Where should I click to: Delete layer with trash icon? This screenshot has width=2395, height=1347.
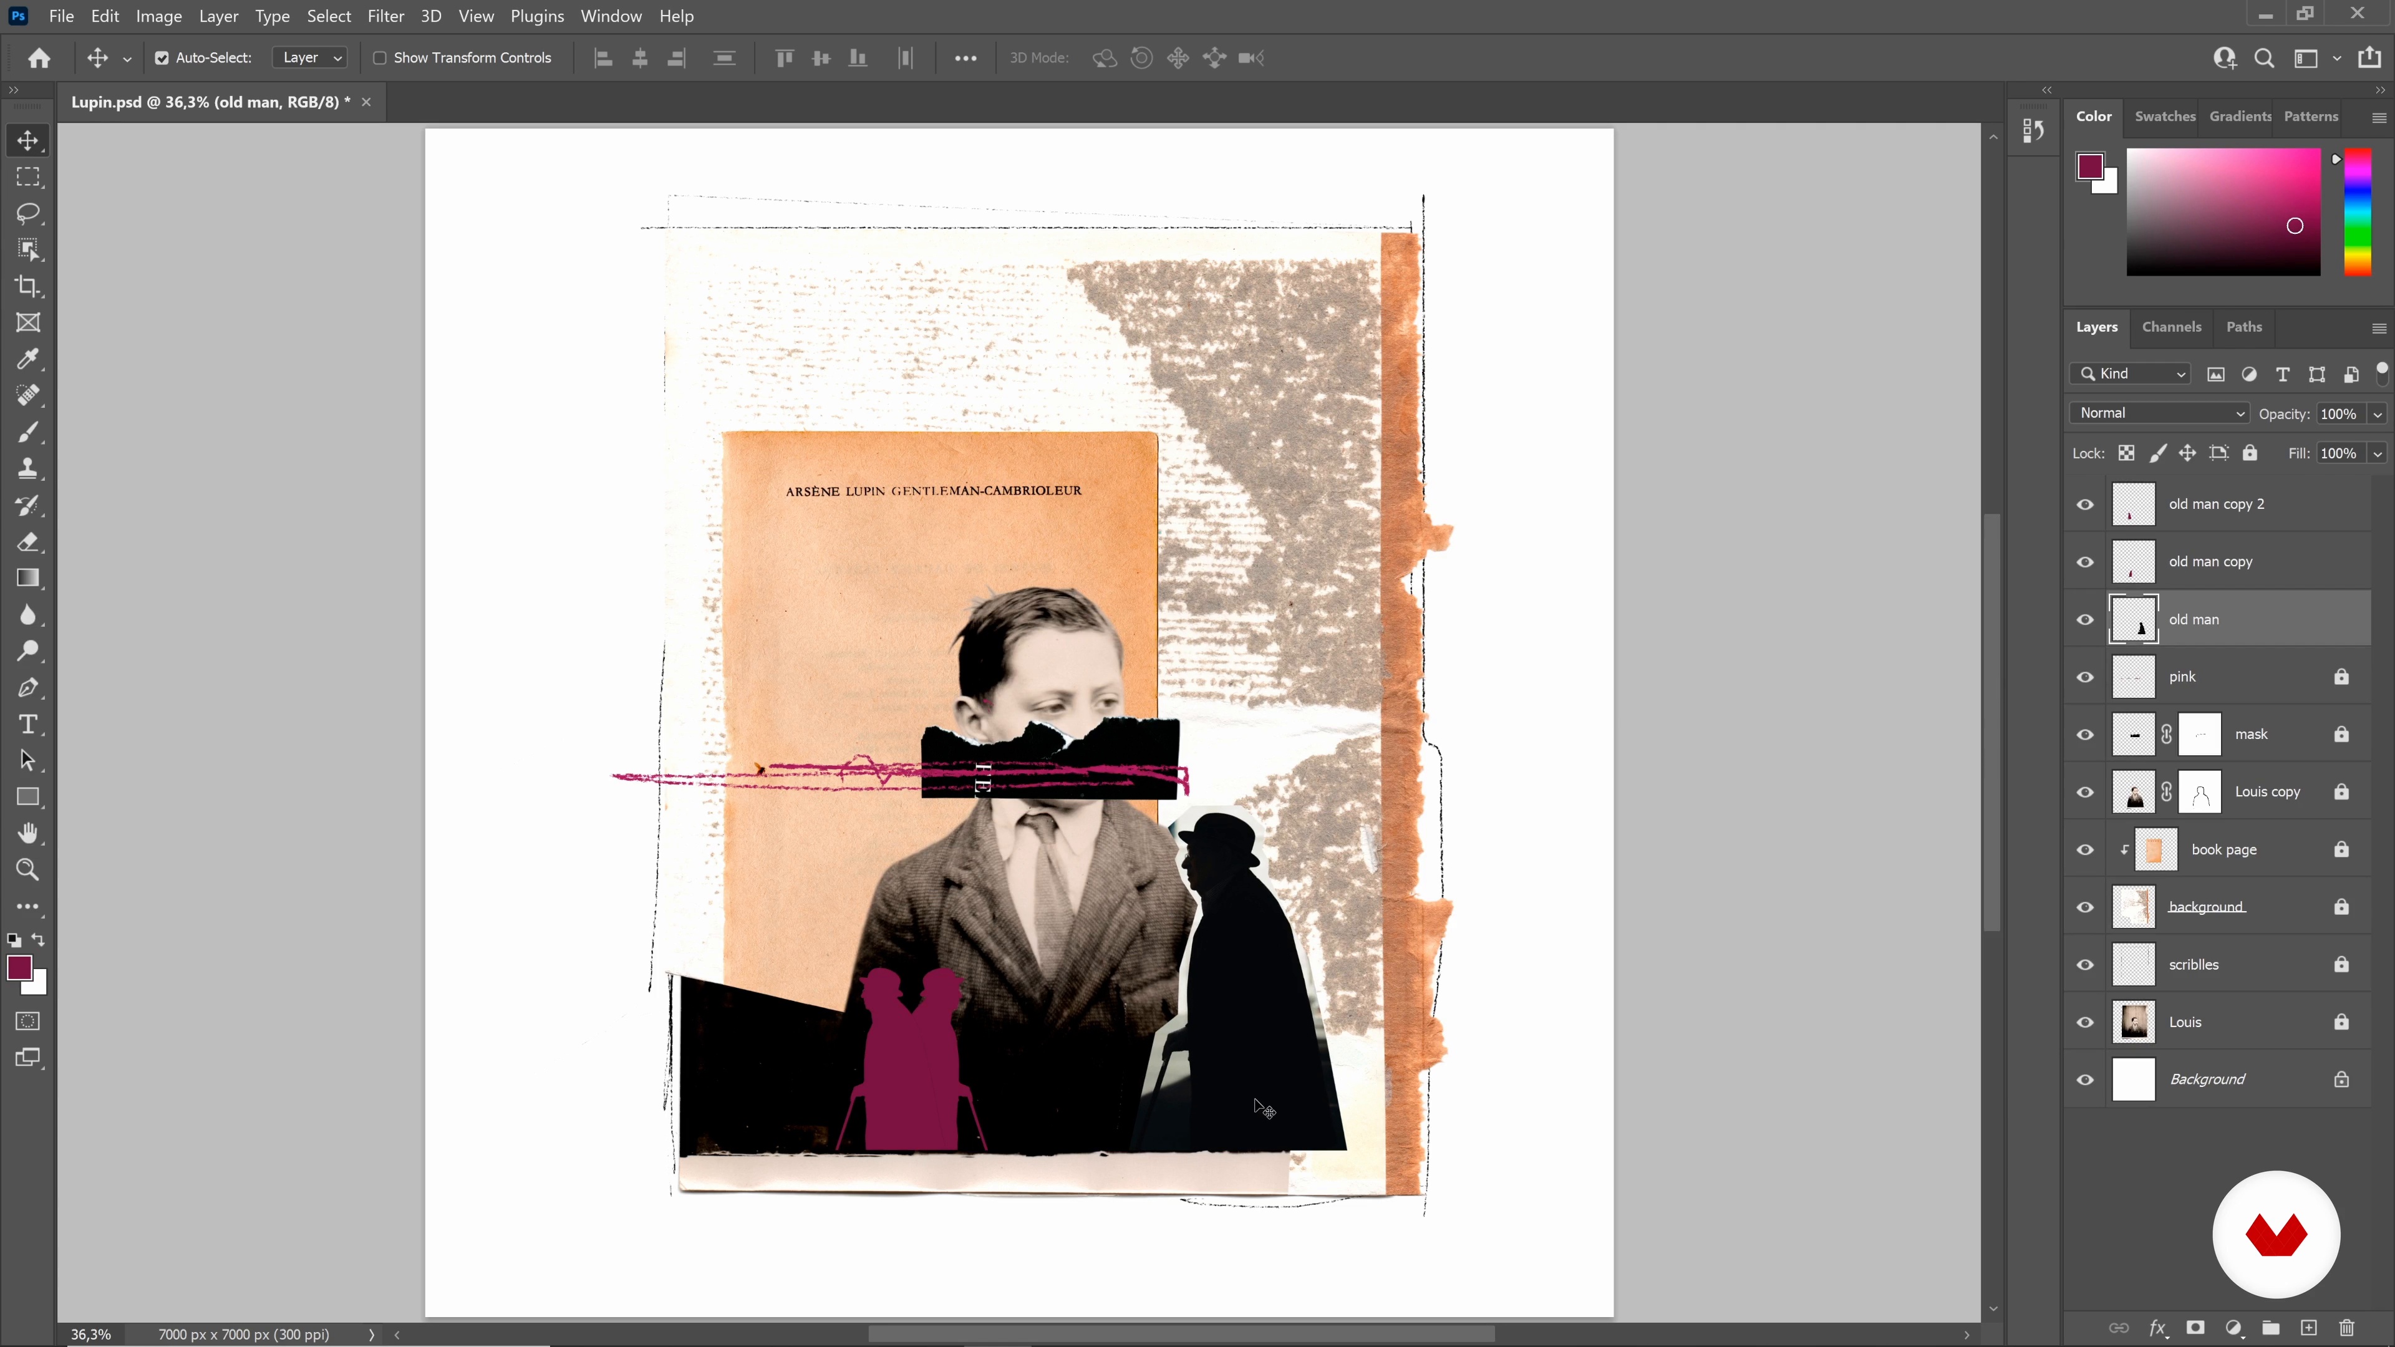[x=2346, y=1328]
